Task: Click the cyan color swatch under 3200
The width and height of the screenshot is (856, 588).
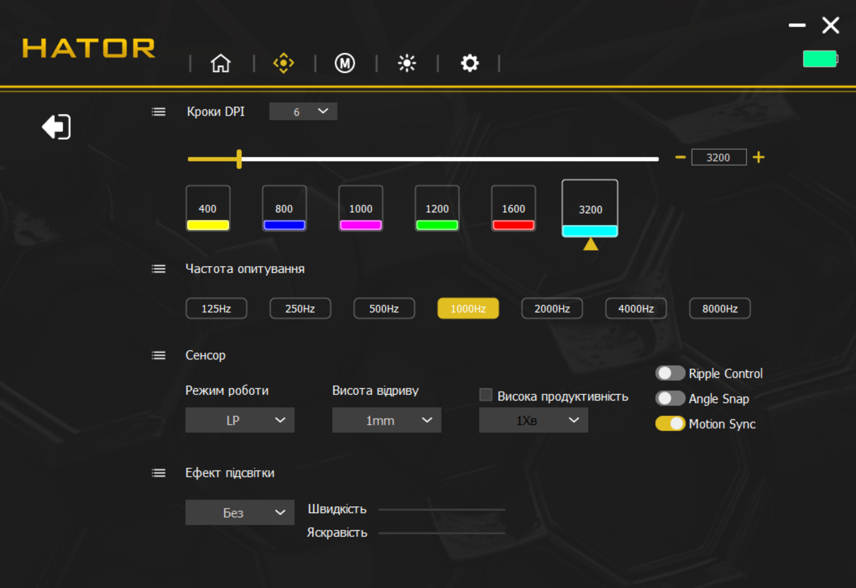Action: point(590,231)
